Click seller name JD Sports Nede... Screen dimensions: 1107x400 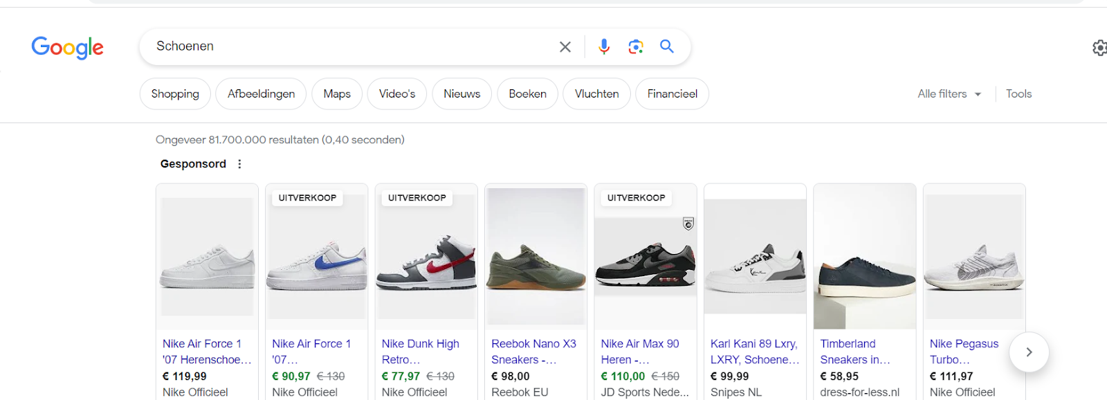tap(645, 392)
